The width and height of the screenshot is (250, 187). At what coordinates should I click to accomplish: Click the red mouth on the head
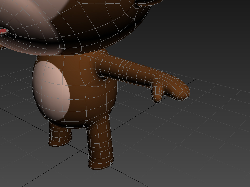pos(3,31)
